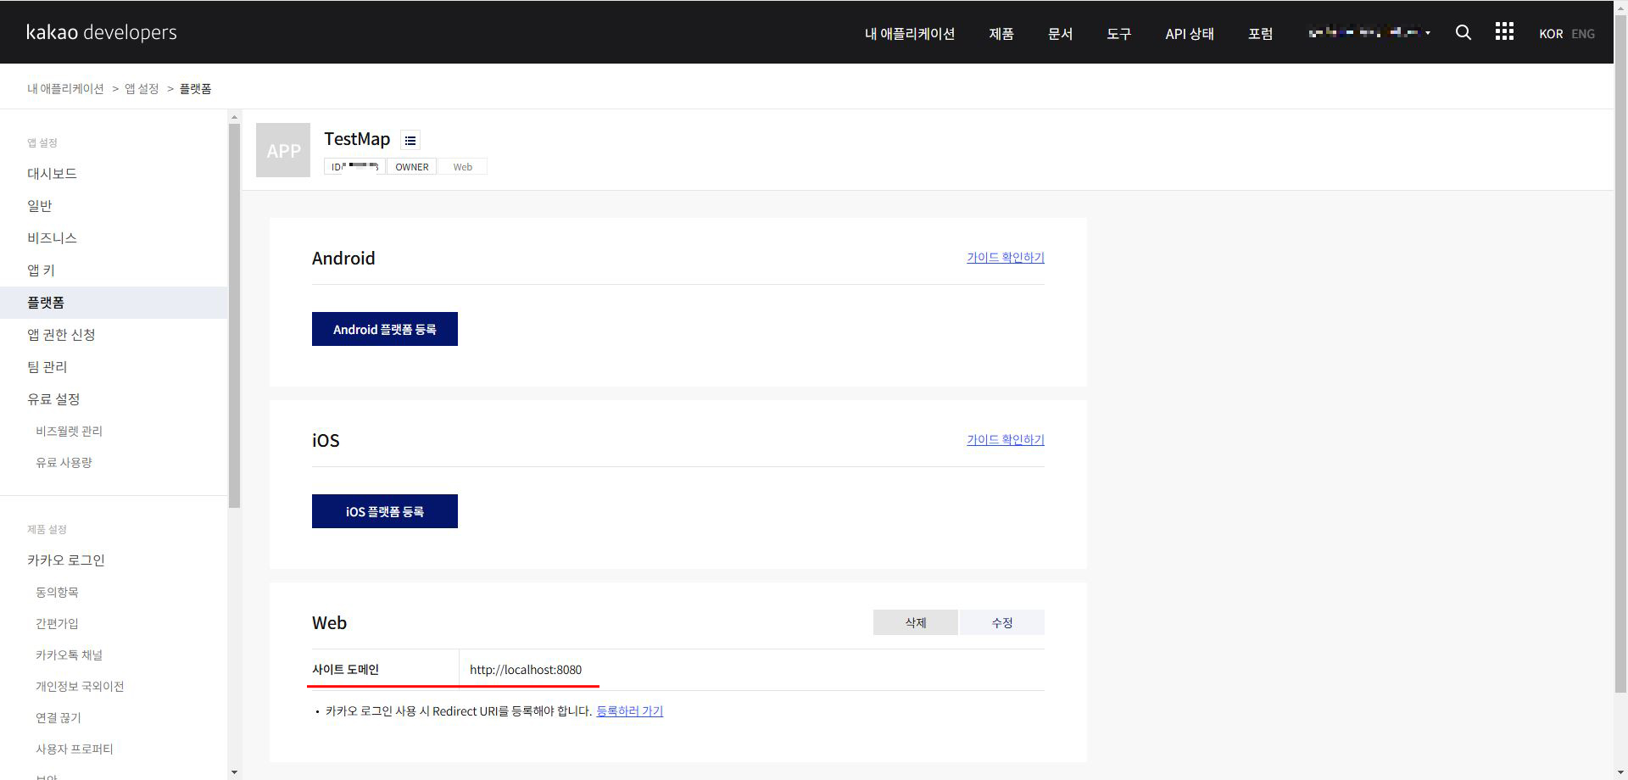1628x780 pixels.
Task: Click 내 애플리케이션 breadcrumb
Action: coord(65,88)
